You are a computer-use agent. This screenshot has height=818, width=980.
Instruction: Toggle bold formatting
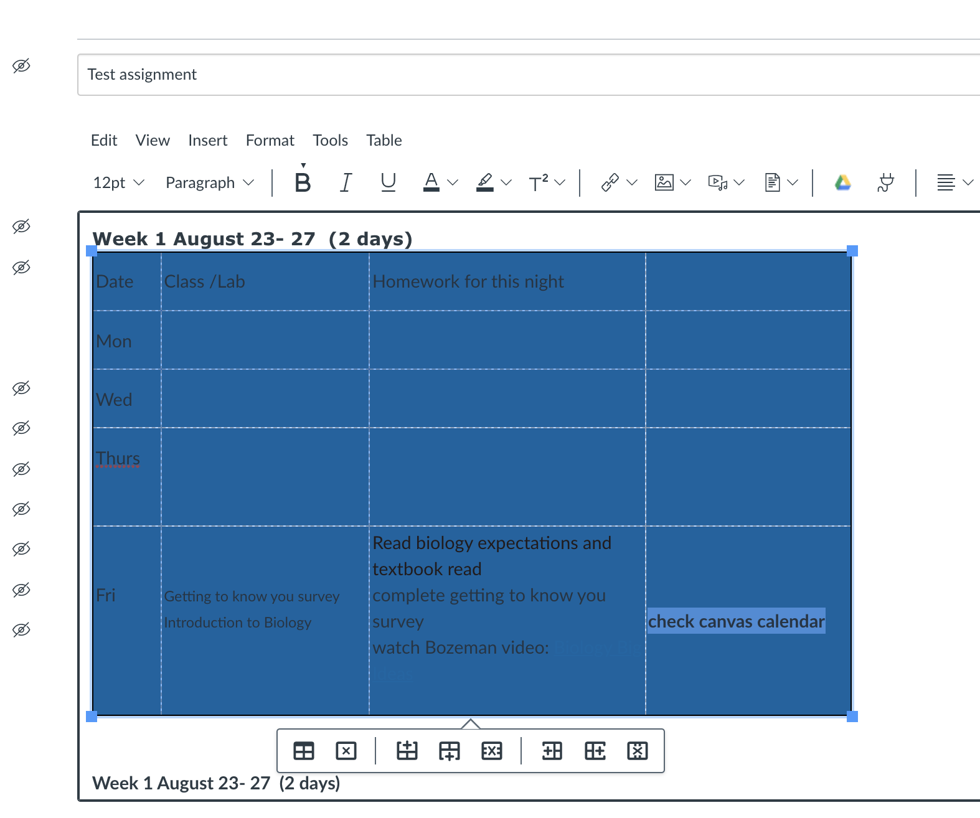303,182
